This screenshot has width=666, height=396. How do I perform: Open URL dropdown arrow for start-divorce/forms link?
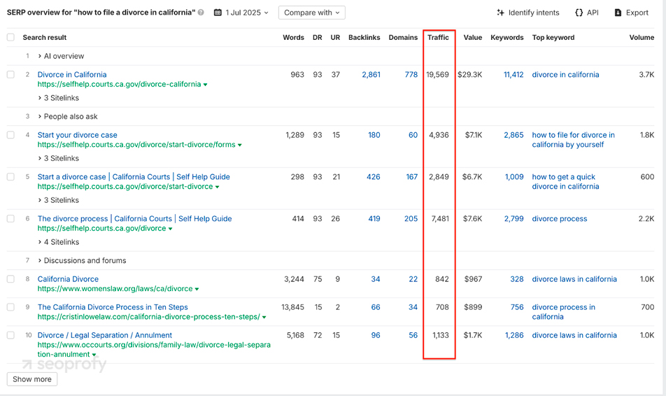[x=239, y=145]
